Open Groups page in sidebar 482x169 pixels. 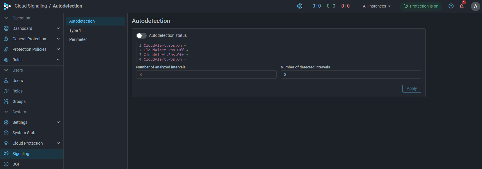coord(19,101)
